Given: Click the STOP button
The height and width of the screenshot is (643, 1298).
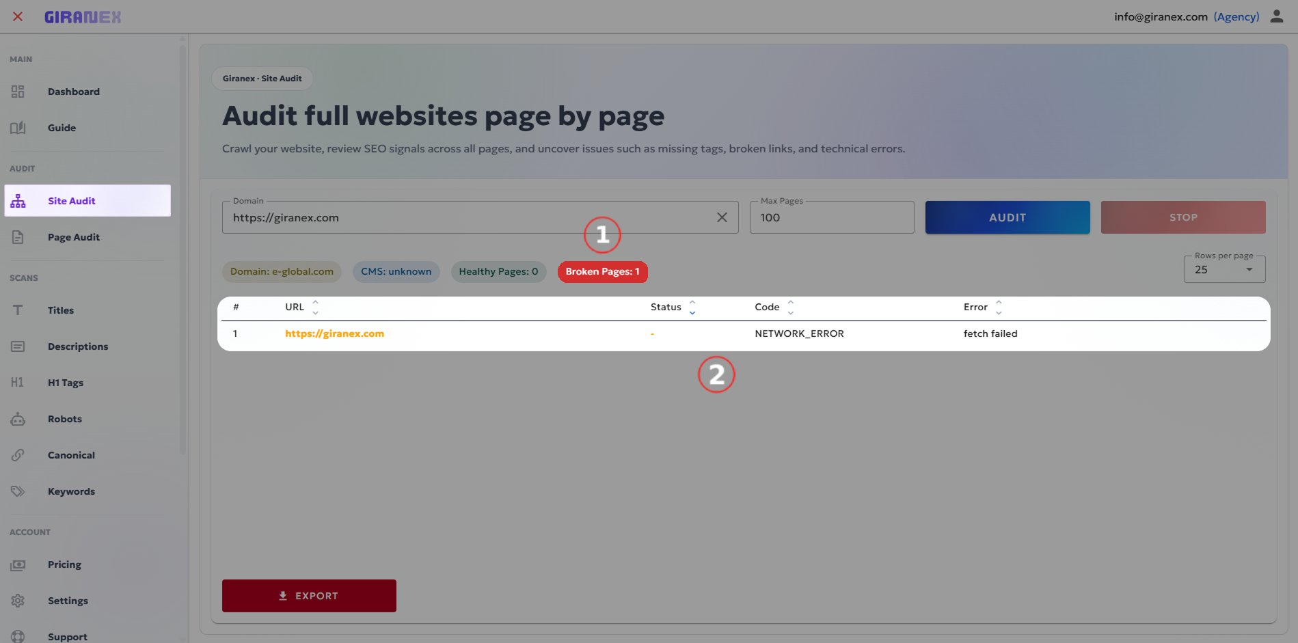Looking at the screenshot, I should point(1183,217).
